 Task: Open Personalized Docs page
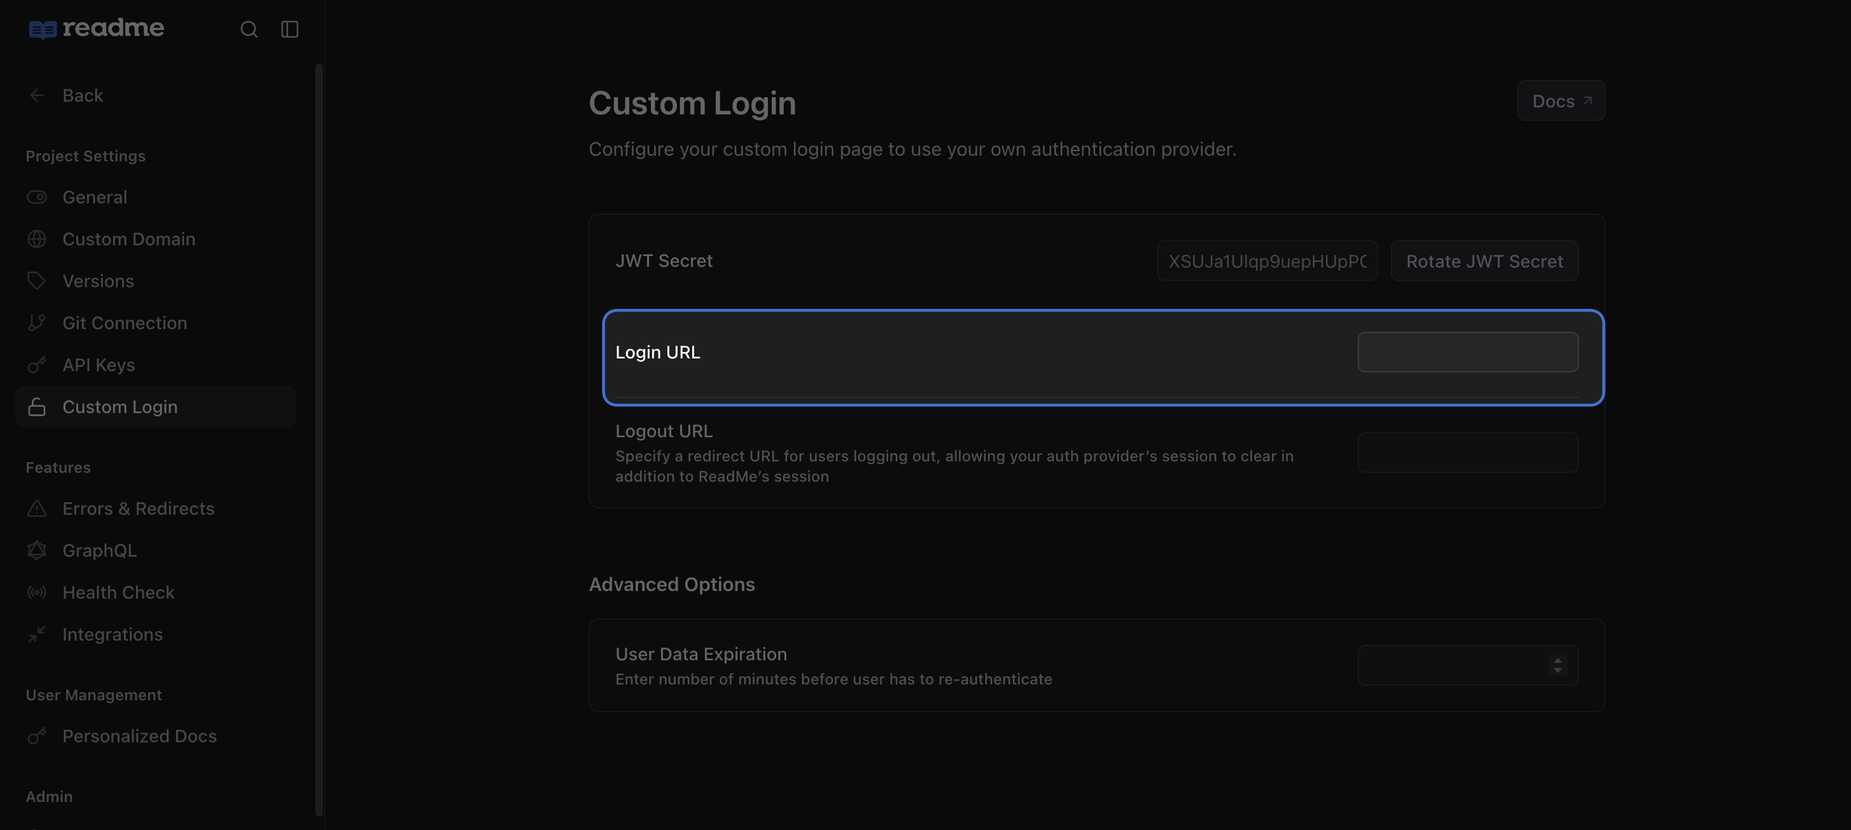pos(155,736)
